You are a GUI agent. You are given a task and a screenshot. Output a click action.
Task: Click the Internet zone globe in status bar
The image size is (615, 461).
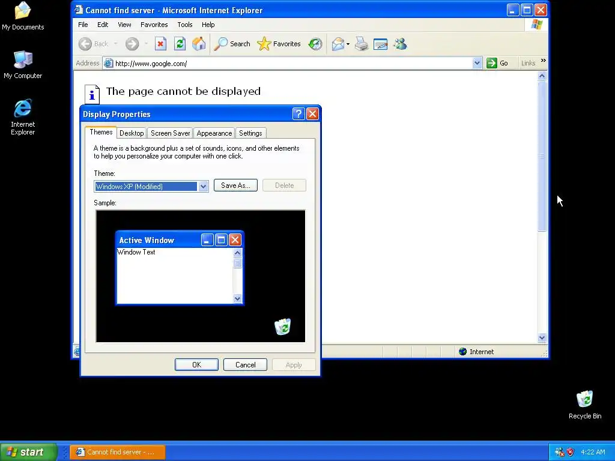[463, 352]
